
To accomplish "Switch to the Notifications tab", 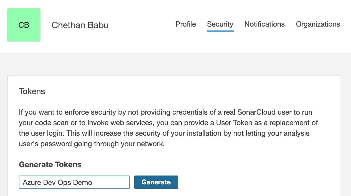I will 264,24.
